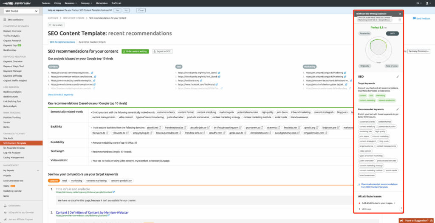
Task: Expand the Company menu
Action: (x=87, y=3)
